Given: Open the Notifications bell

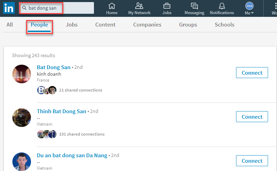Looking at the screenshot, I should point(222,9).
